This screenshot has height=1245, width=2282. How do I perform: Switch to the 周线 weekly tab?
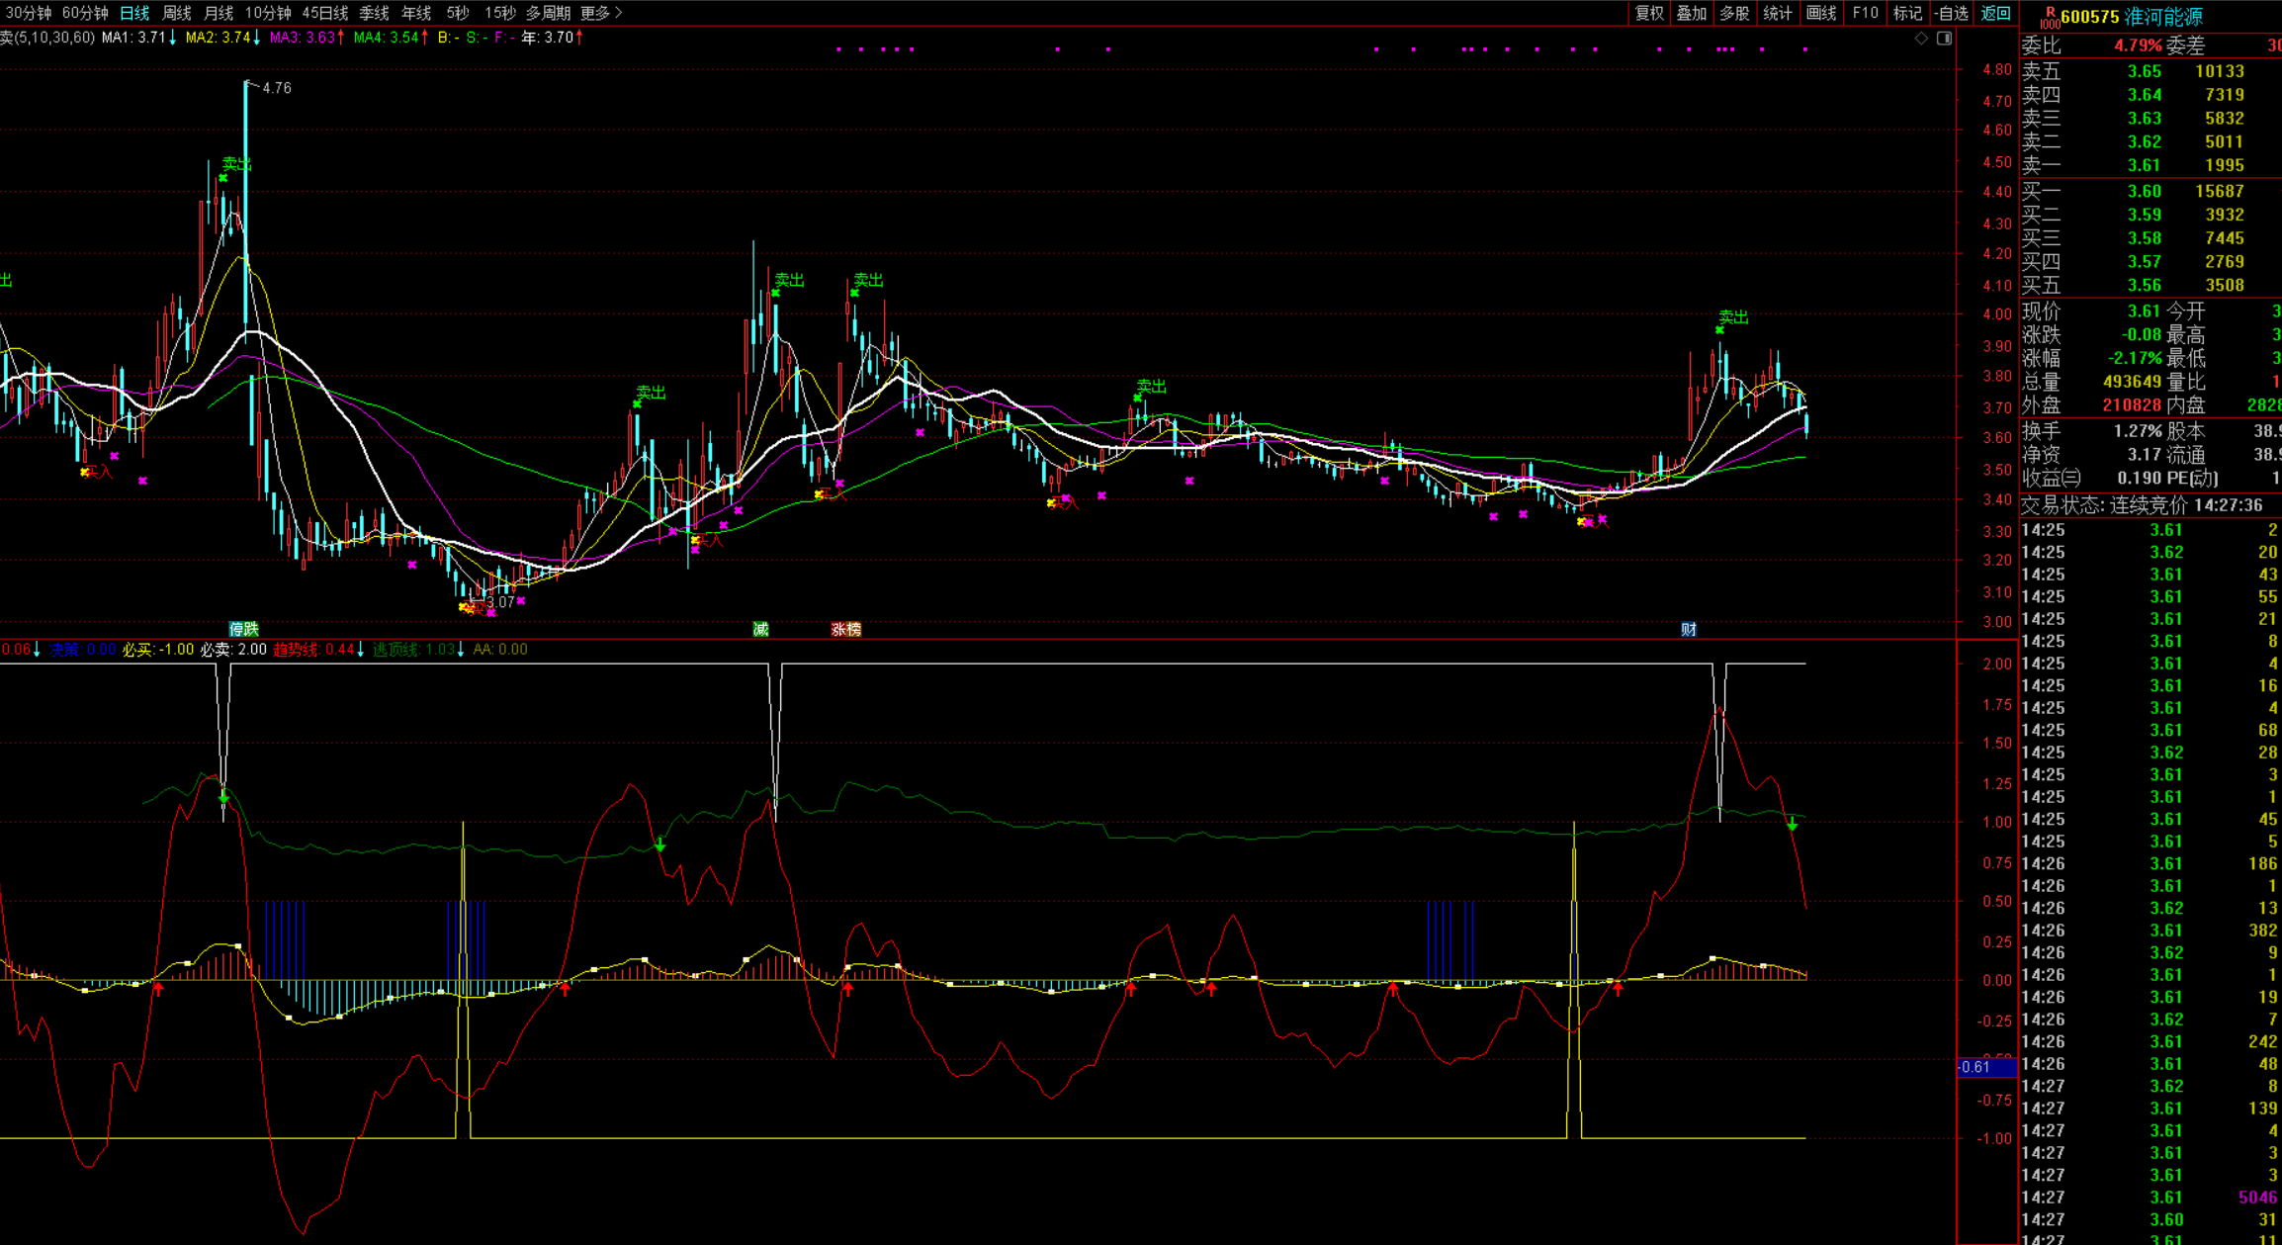click(x=176, y=13)
